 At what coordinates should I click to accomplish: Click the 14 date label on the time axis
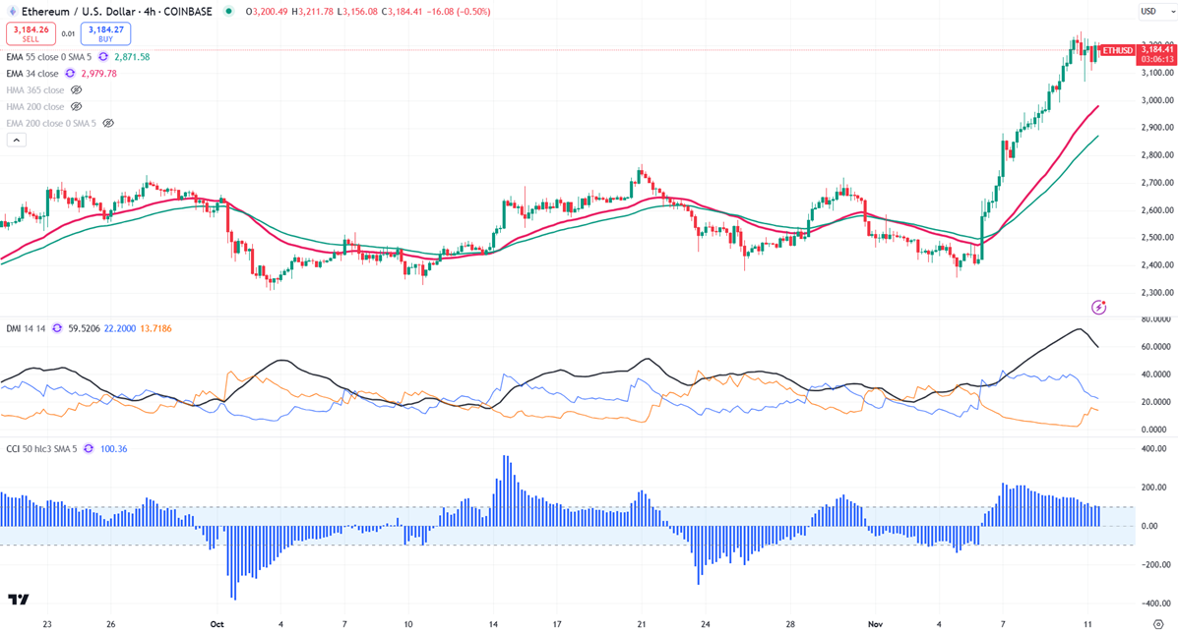pos(494,624)
